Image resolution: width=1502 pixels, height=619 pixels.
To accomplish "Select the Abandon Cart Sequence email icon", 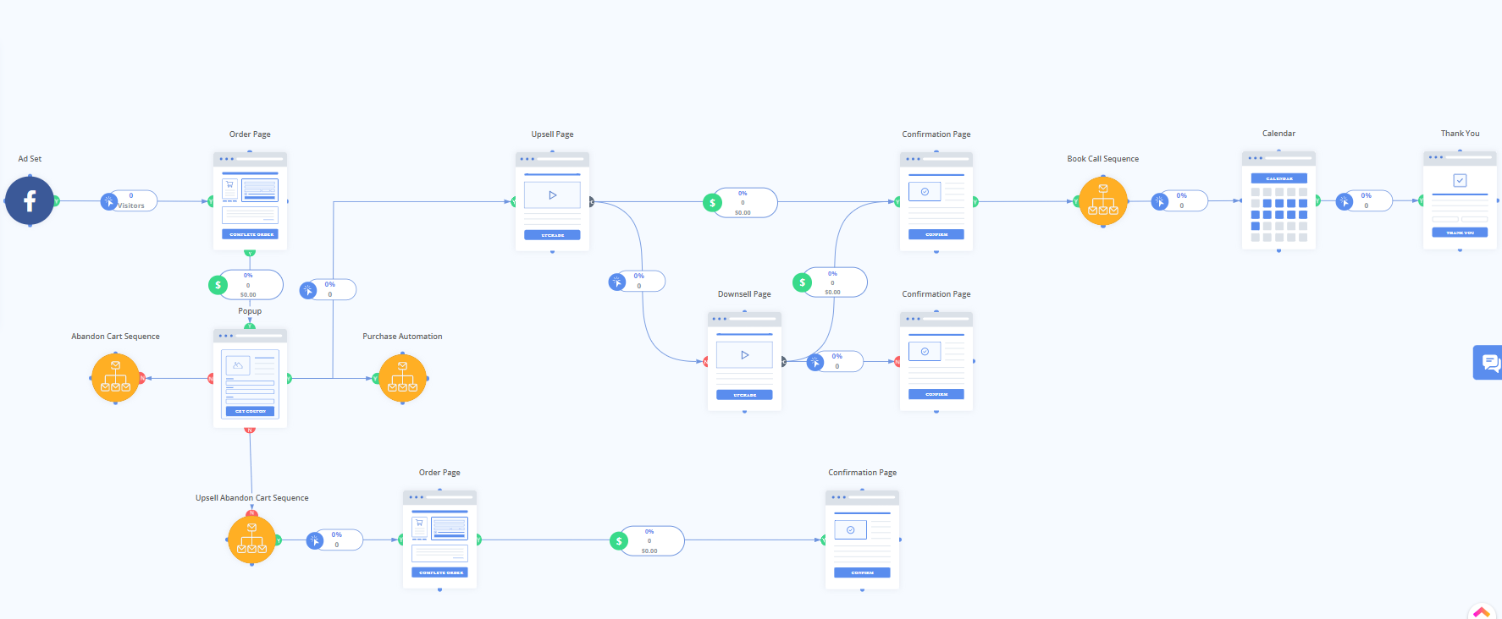I will click(x=115, y=378).
